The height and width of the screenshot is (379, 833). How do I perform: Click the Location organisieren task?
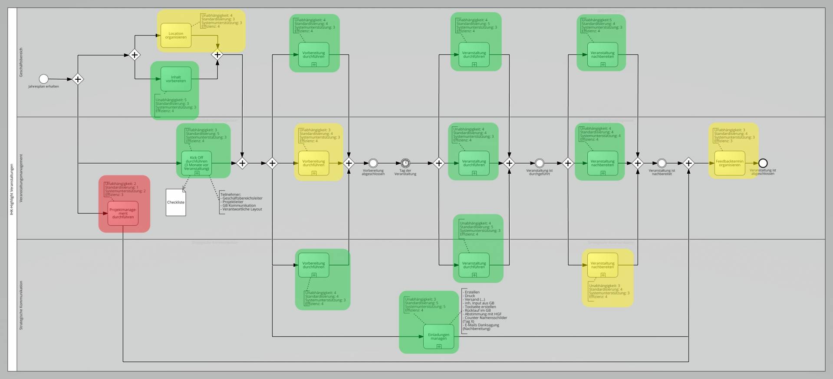pos(176,36)
